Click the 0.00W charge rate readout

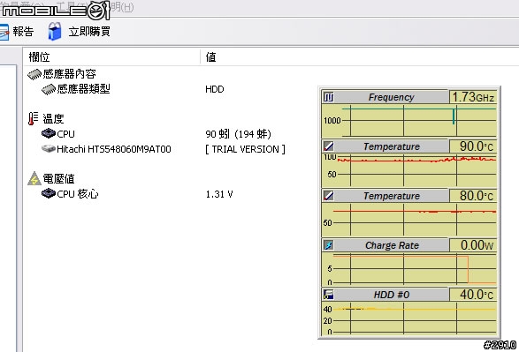[x=473, y=245]
